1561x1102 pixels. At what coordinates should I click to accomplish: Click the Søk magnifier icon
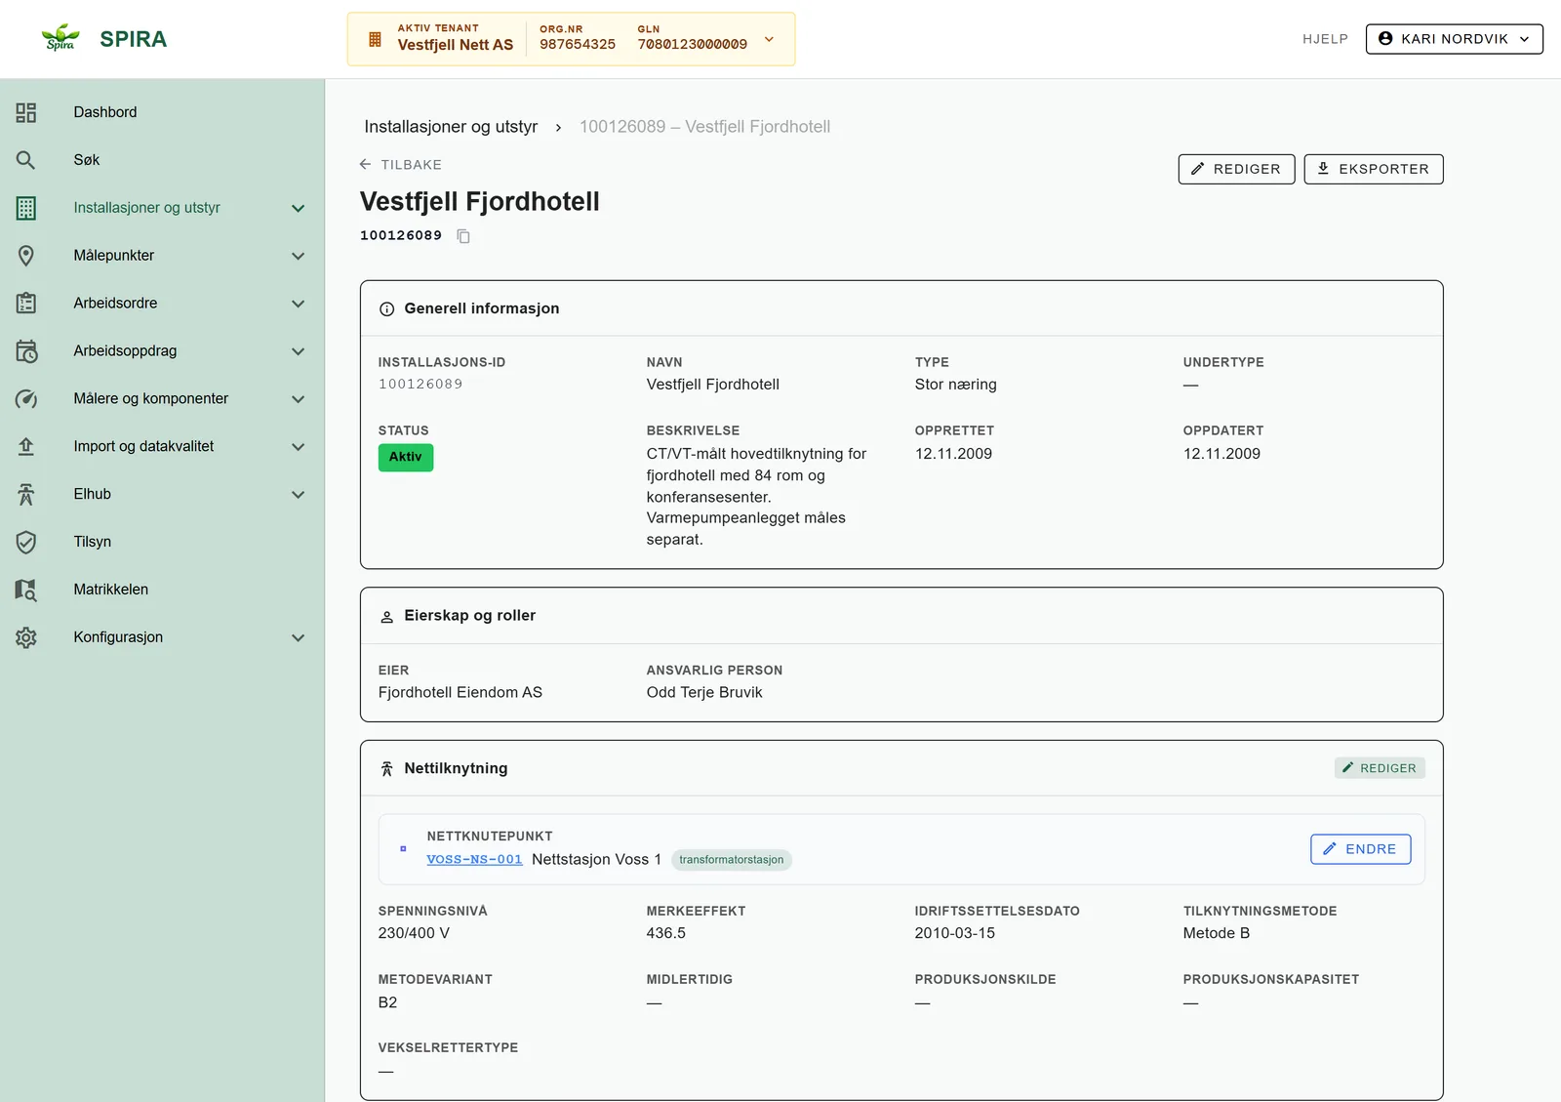pyautogui.click(x=26, y=160)
